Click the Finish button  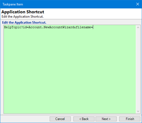[x=130, y=119]
